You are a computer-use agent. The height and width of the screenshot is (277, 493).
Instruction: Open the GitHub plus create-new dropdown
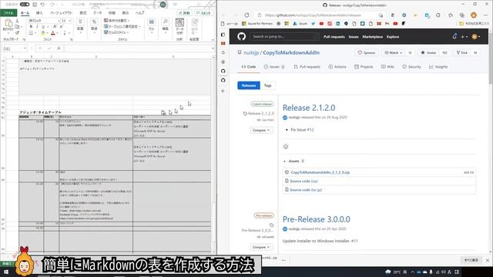click(x=464, y=37)
